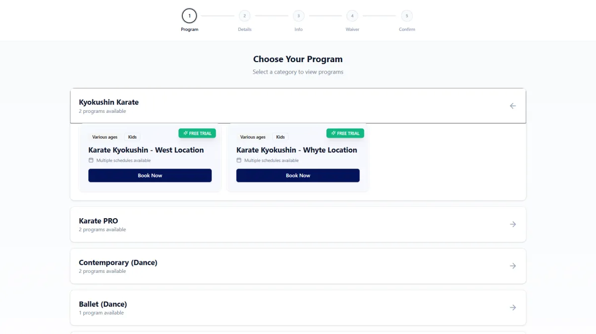596x334 pixels.
Task: Open the Karate Kyokushin - Whyte Location title
Action: tap(297, 150)
